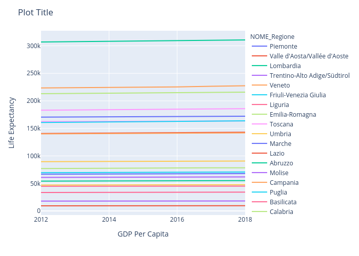Toggle Lazio trace in the legend

(277, 154)
